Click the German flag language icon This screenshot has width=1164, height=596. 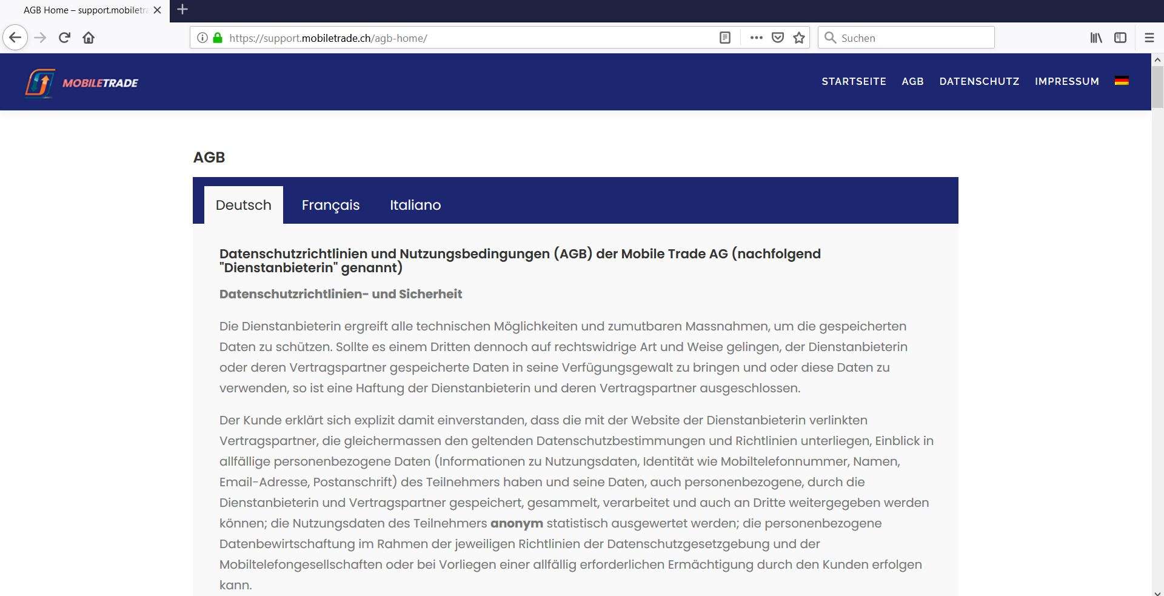(1121, 80)
